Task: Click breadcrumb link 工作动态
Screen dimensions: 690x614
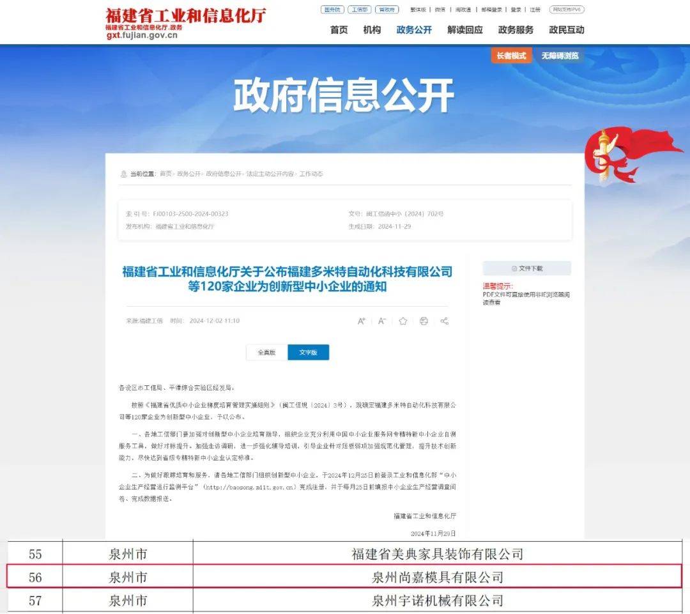Action: pyautogui.click(x=311, y=174)
